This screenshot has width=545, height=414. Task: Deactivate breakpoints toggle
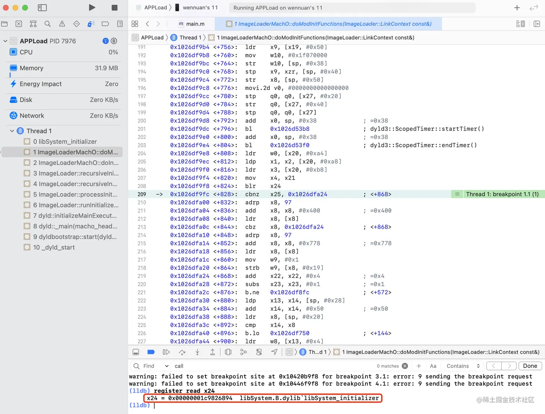(151, 352)
